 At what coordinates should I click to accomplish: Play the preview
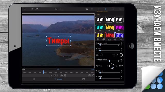coord(59,75)
